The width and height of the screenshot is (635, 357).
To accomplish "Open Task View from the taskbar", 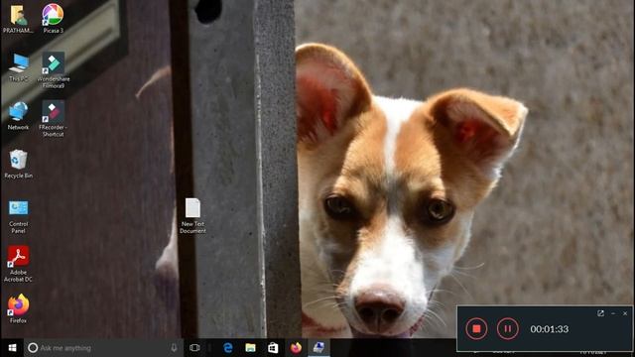I will point(194,348).
